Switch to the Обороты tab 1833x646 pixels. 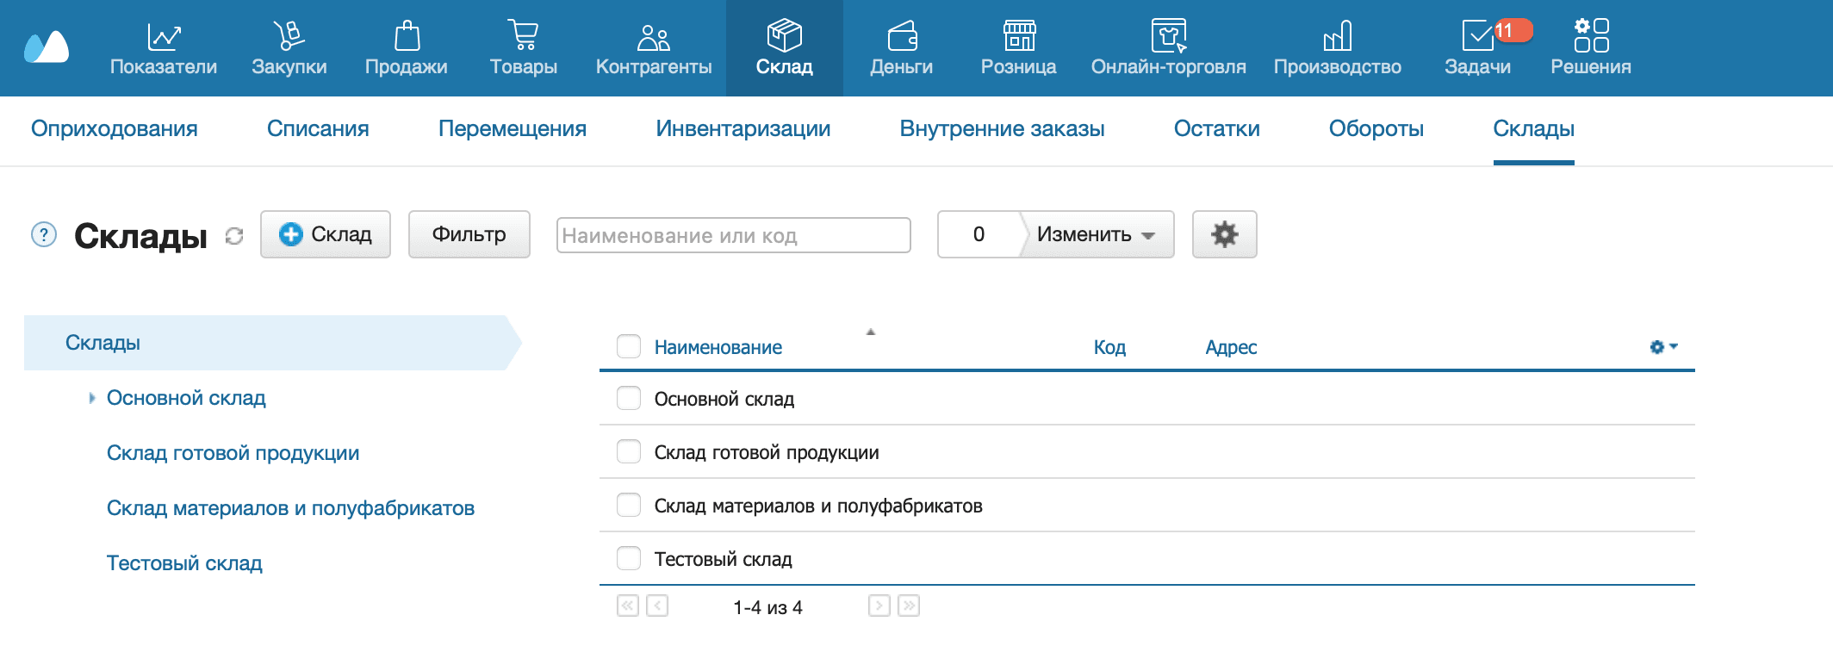(1376, 129)
